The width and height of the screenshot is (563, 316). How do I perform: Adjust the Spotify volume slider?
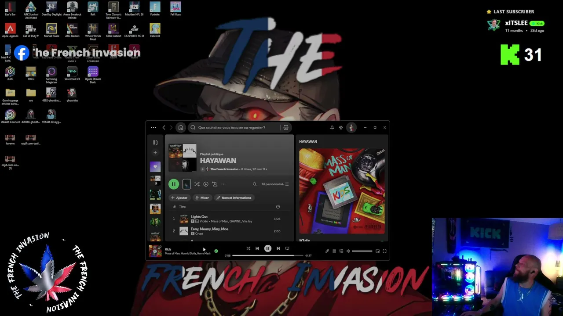tap(362, 251)
